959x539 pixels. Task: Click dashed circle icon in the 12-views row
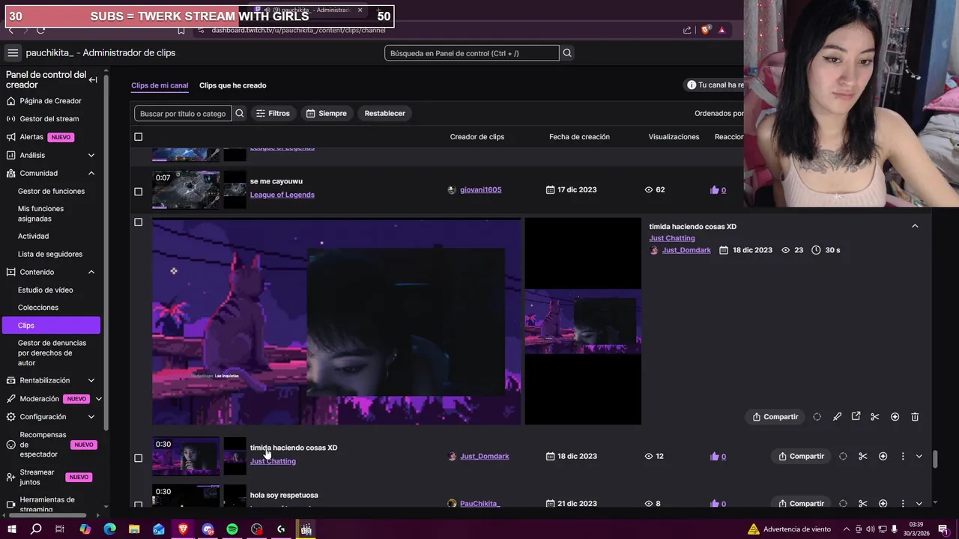tap(843, 456)
